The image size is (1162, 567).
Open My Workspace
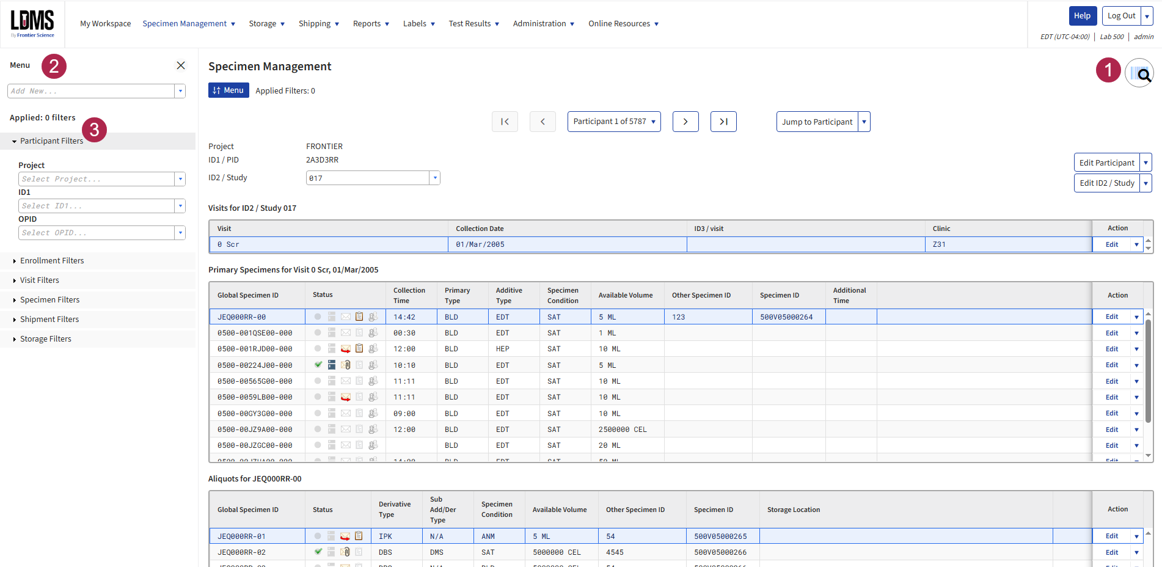click(106, 24)
